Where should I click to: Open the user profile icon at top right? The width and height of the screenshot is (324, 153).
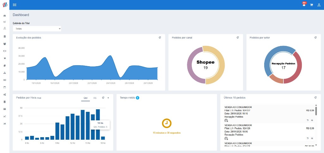pyautogui.click(x=319, y=5)
